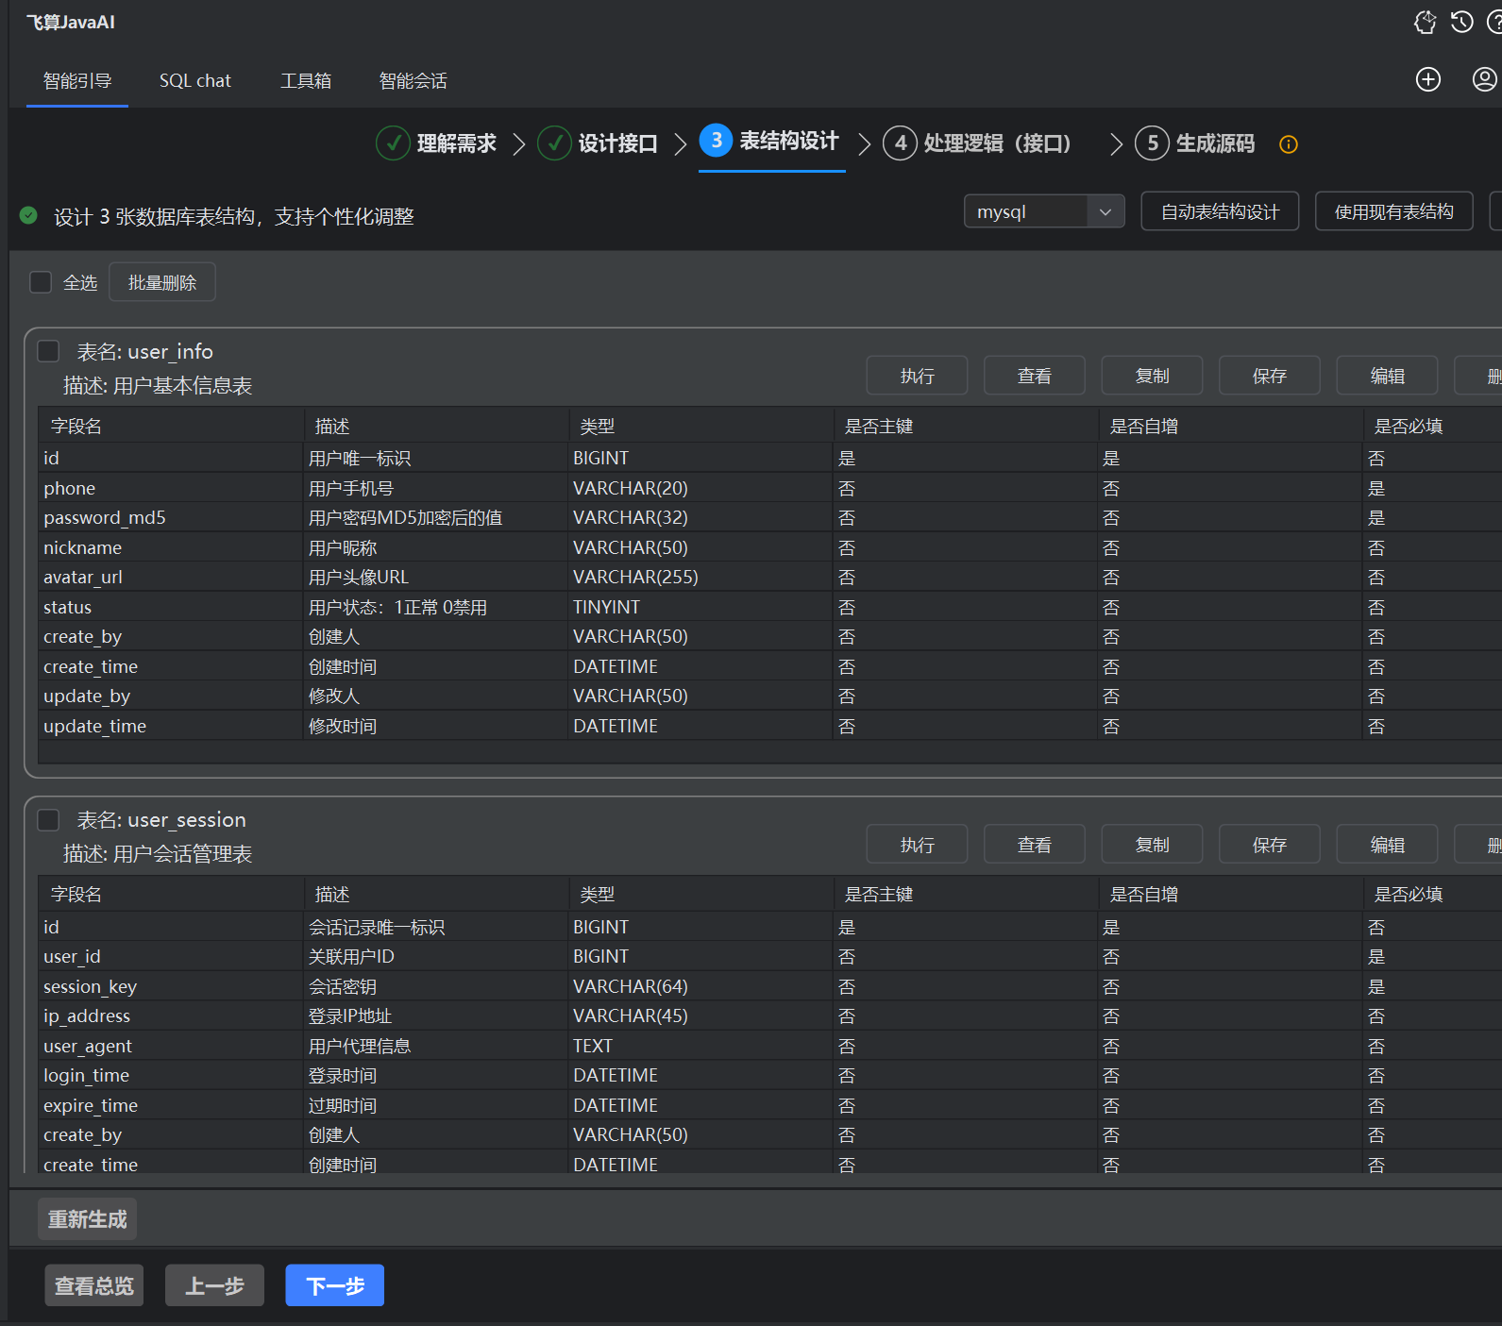The image size is (1502, 1326).
Task: Click the 关联用户ID description cell
Action: (x=435, y=956)
